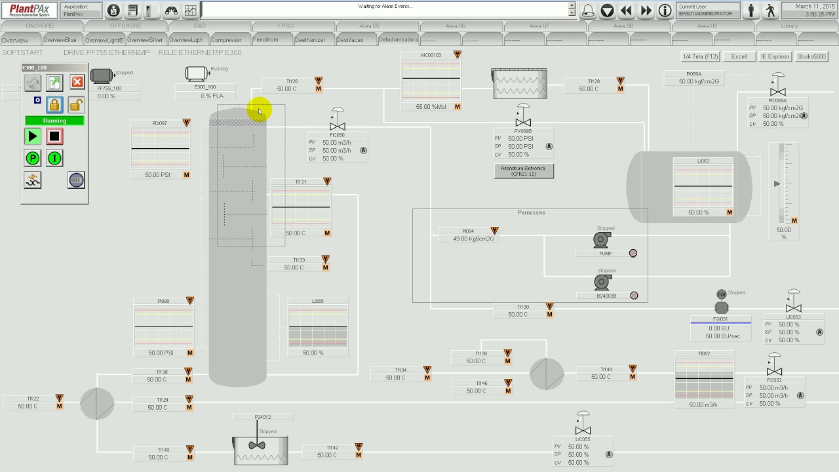Open the Deethanizer display tab
Image resolution: width=839 pixels, height=472 pixels.
tap(310, 40)
